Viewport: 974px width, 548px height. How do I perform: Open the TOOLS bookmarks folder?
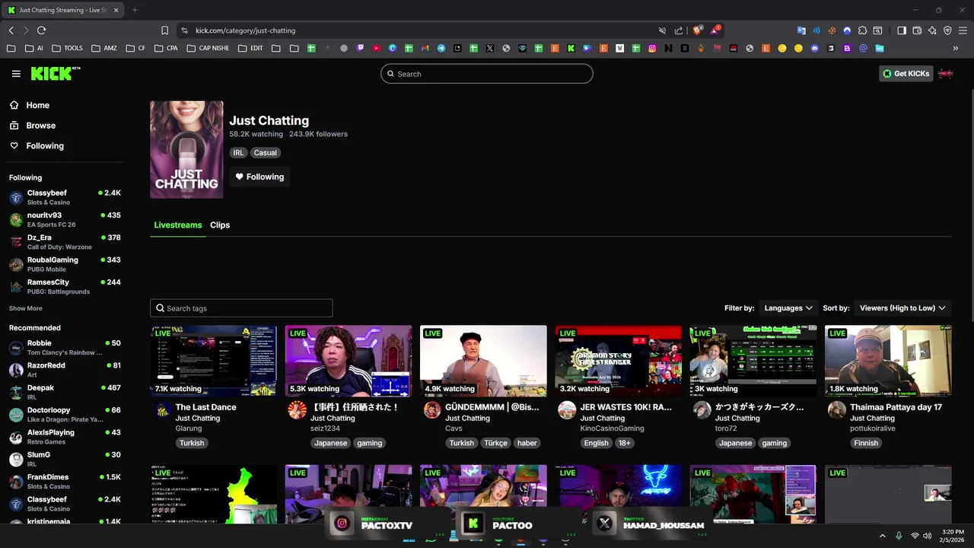(67, 48)
